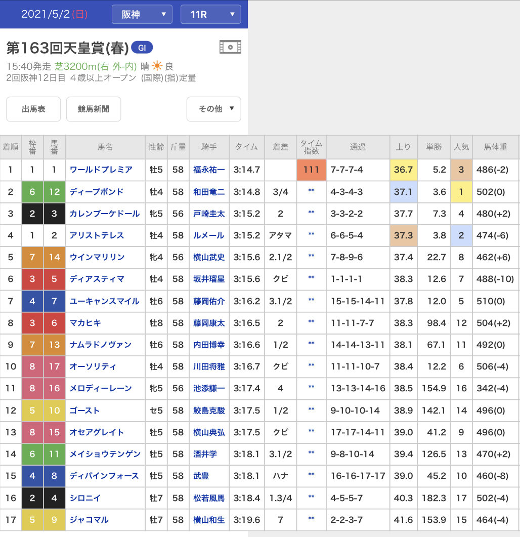Open horse オーソリティ link
Screen dimensions: 520x537
coord(93,366)
